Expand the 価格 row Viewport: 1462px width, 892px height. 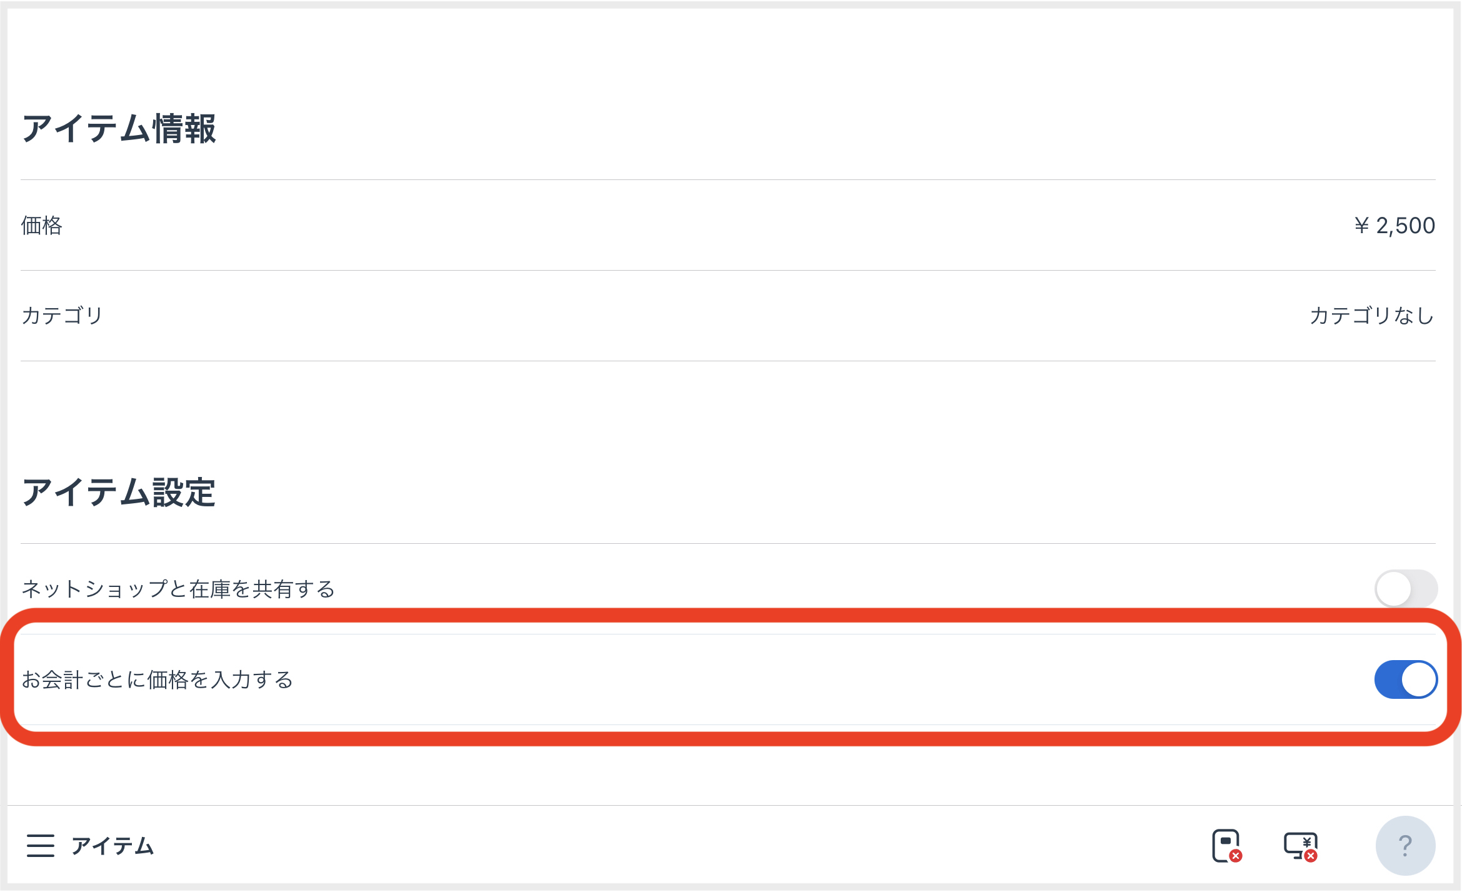tap(728, 225)
